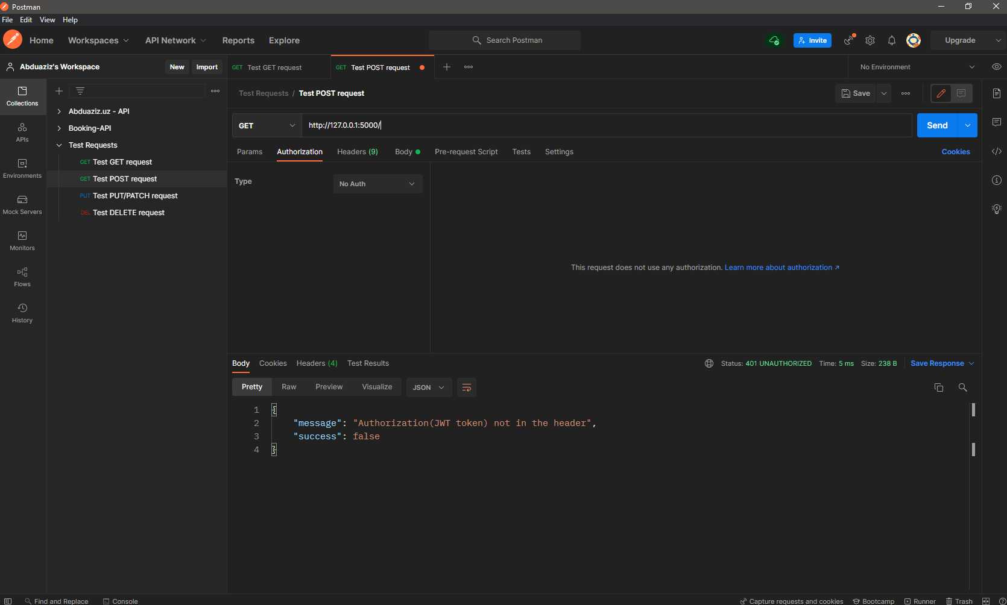The width and height of the screenshot is (1007, 605).
Task: Switch to the request Body tab
Action: (x=408, y=152)
